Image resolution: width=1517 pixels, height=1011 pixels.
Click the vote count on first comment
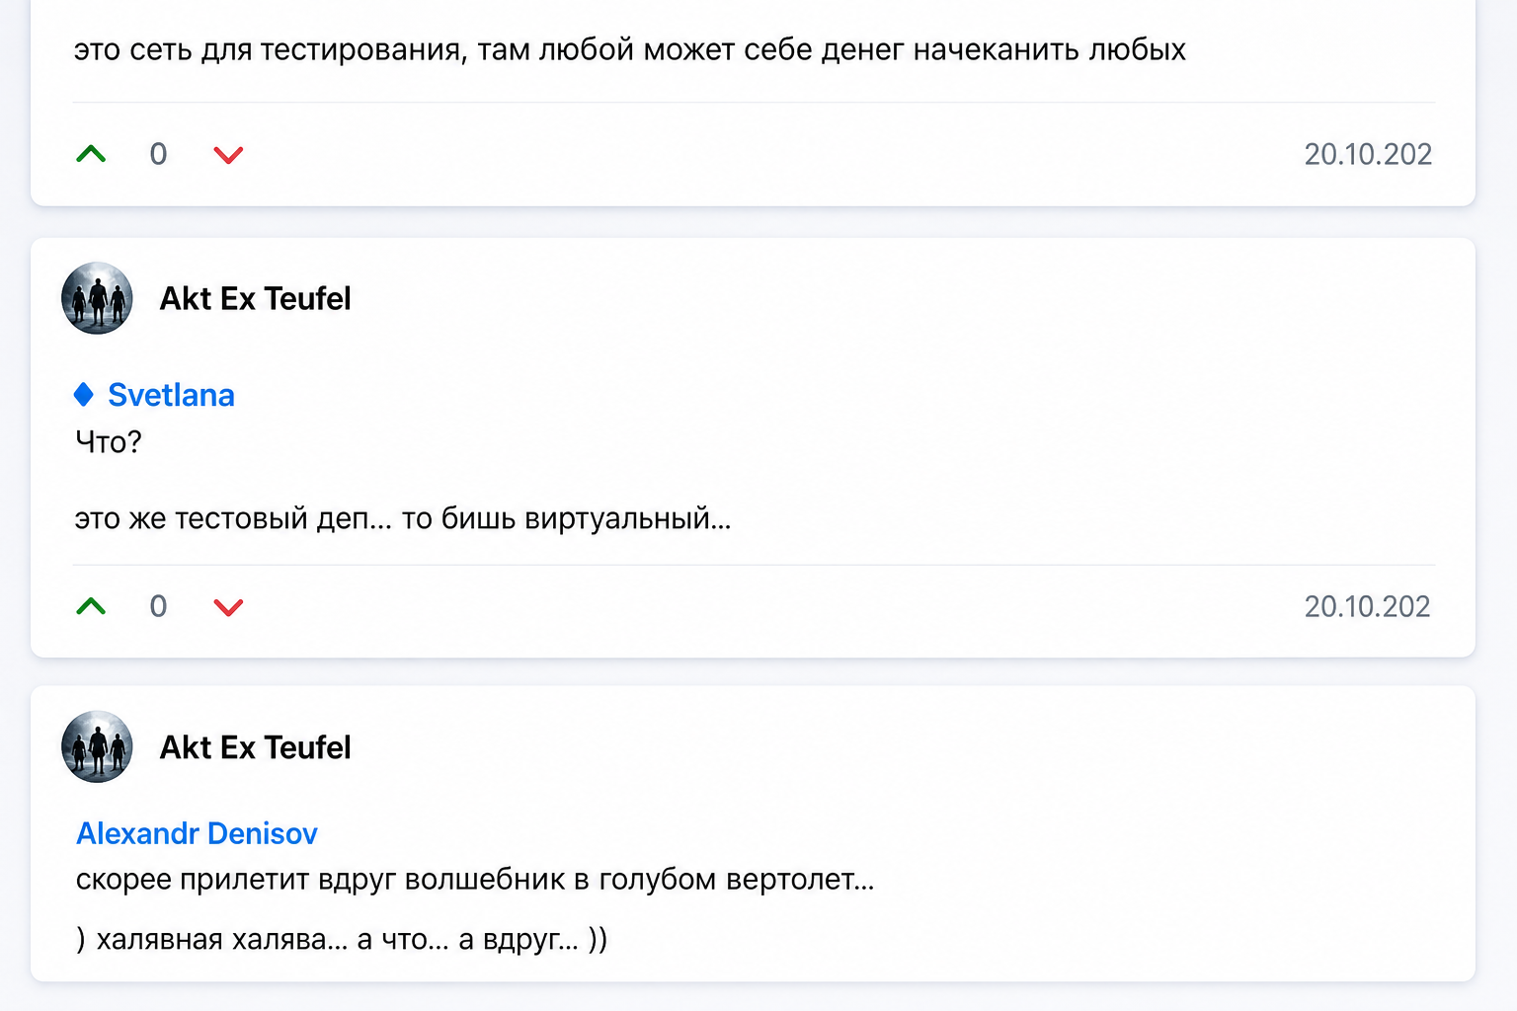(x=158, y=154)
